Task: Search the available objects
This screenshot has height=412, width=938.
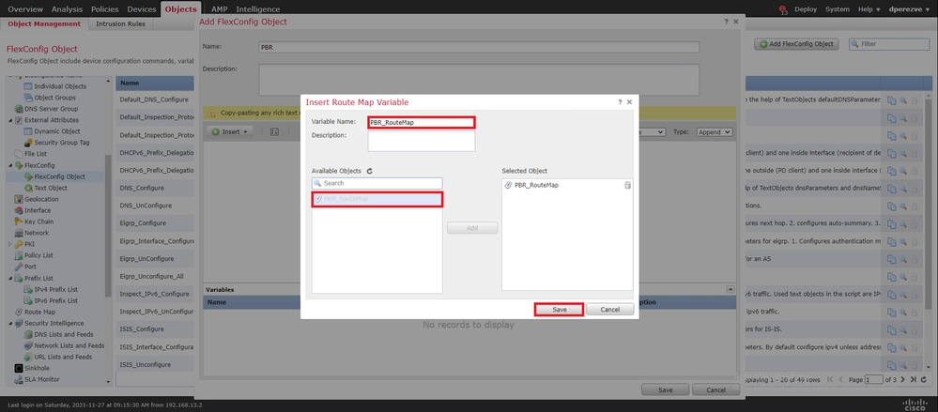Action: (377, 183)
